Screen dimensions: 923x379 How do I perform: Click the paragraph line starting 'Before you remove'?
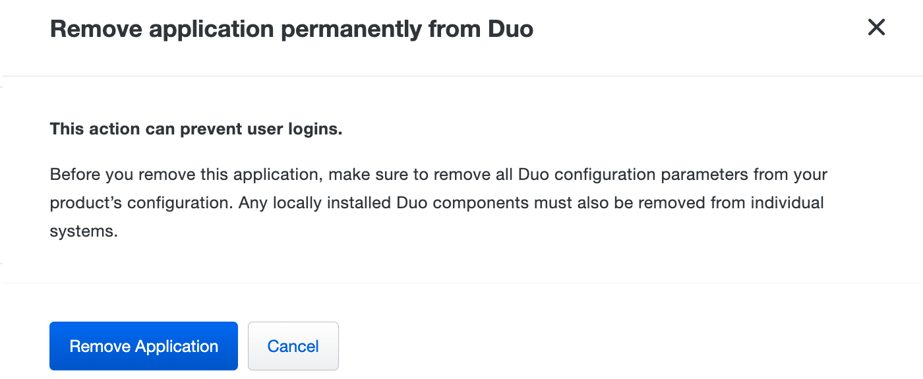pos(438,175)
